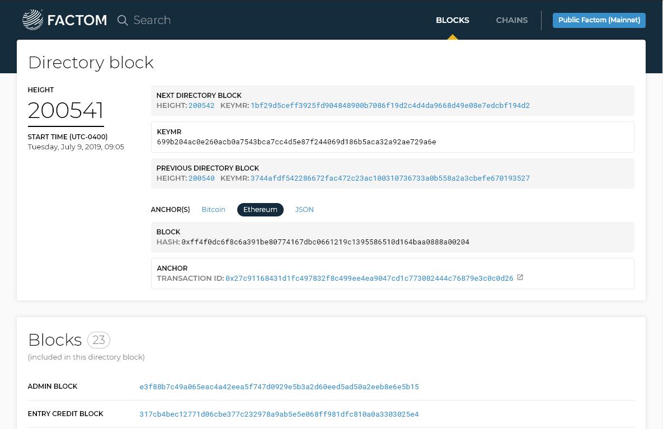Click the Blocks count badge 23

(x=98, y=340)
